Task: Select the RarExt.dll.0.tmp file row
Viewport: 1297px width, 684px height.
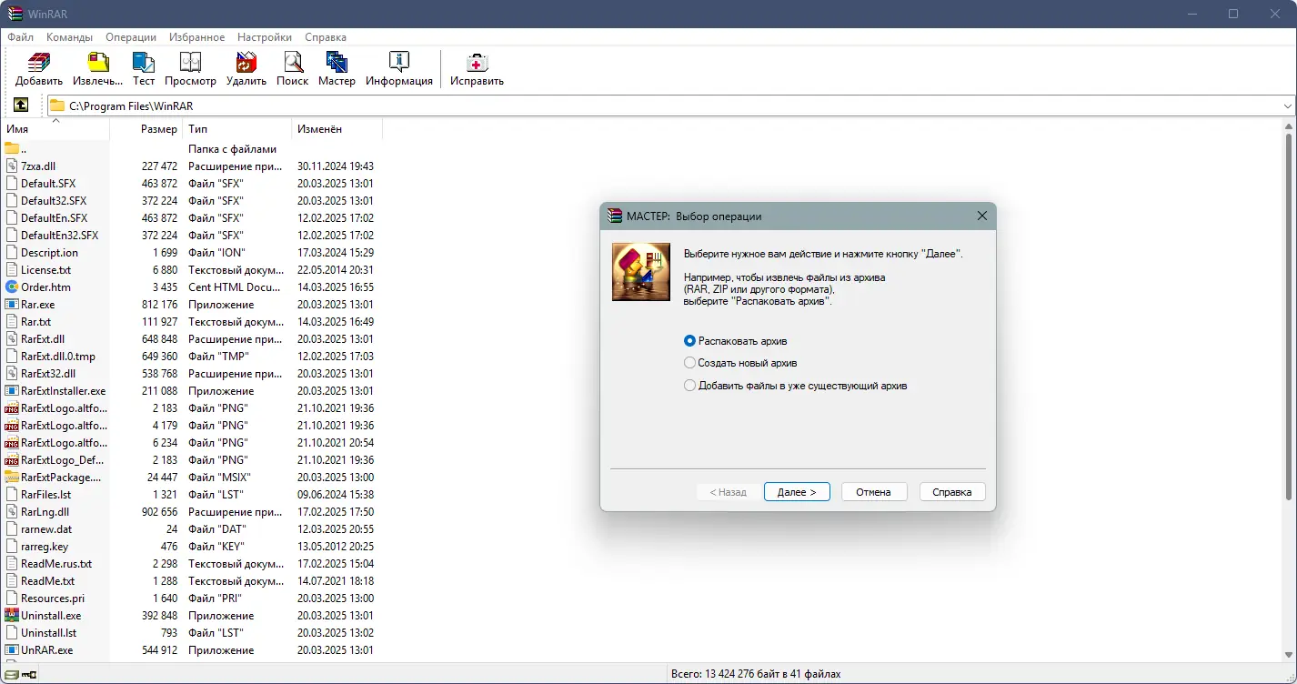Action: tap(191, 357)
